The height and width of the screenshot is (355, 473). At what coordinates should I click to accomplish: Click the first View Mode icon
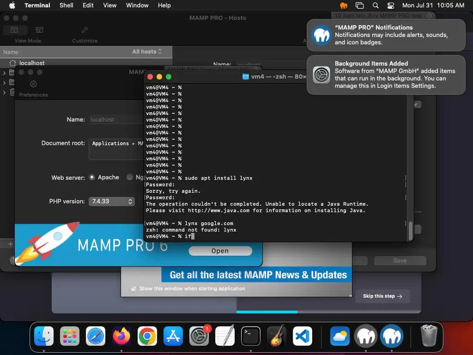pyautogui.click(x=14, y=30)
